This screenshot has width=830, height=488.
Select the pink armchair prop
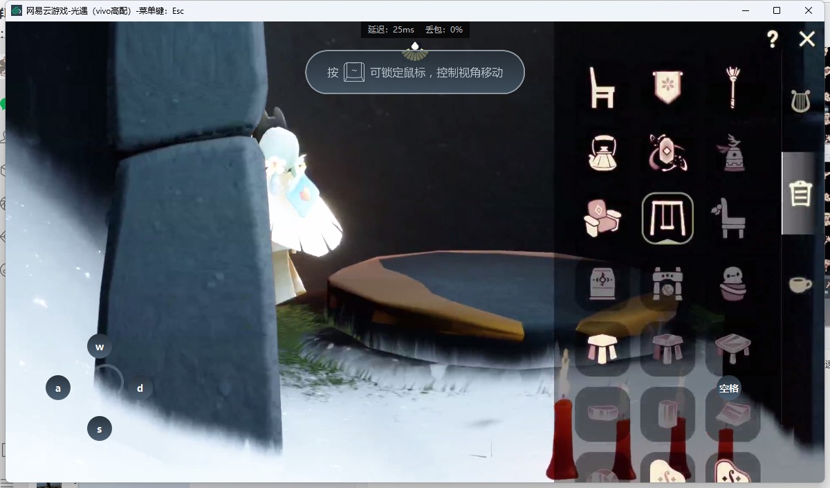click(602, 218)
